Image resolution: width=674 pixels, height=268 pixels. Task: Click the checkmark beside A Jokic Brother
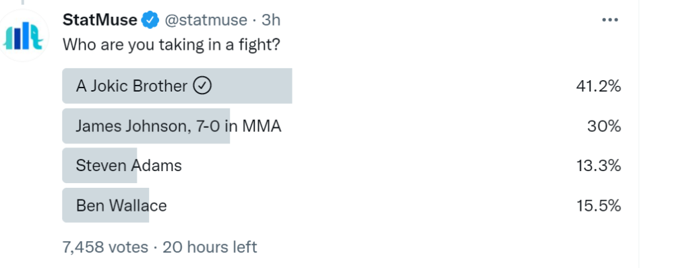[x=202, y=86]
